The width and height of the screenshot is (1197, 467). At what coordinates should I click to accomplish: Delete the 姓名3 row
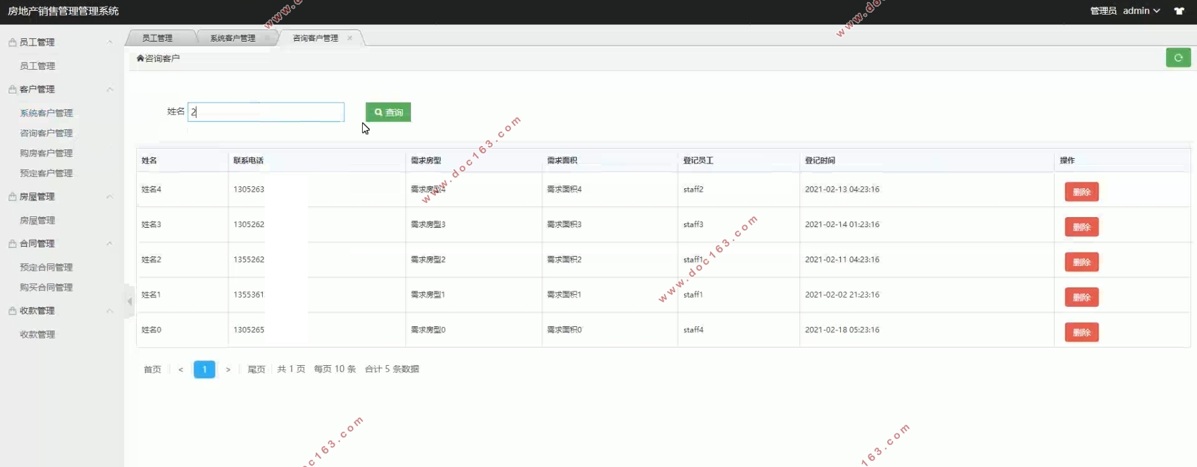pos(1082,227)
